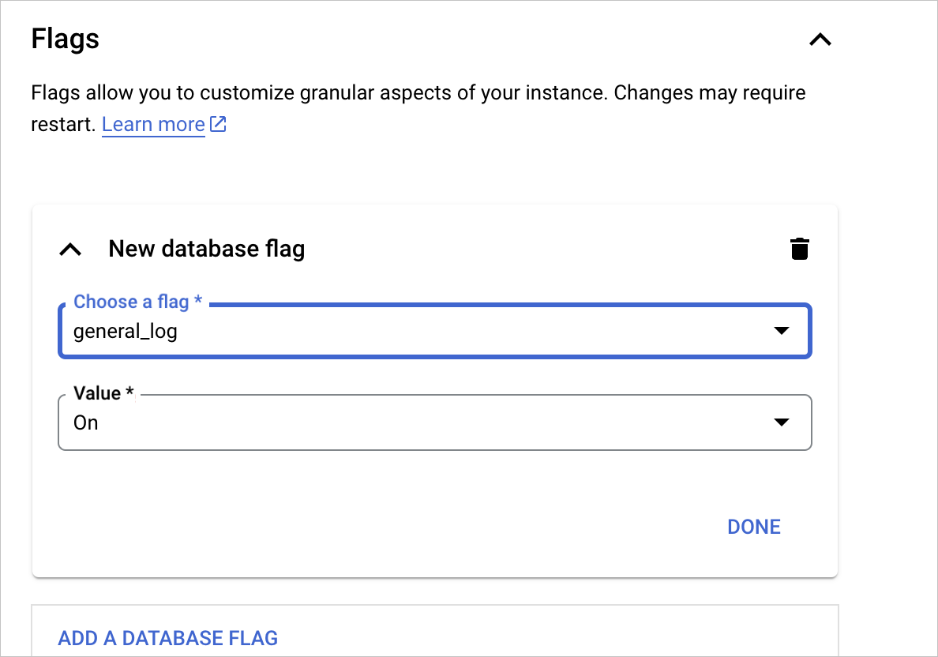Click the arrow in the Value field
This screenshot has height=657, width=938.
coord(781,422)
